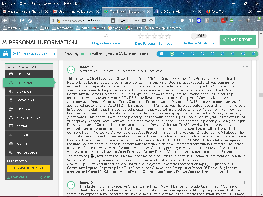This screenshot has height=197, width=263.
Task: Select Horoscopes in Report Navigation
Action: tap(29, 152)
